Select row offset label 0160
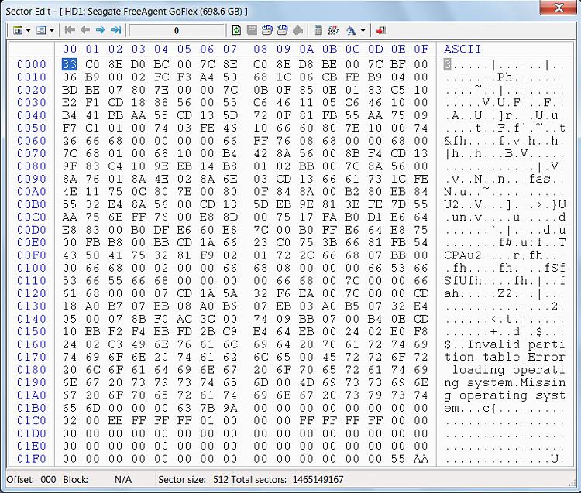This screenshot has height=493, width=581. [x=32, y=344]
